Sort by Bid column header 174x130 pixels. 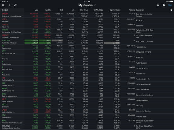click(x=61, y=10)
